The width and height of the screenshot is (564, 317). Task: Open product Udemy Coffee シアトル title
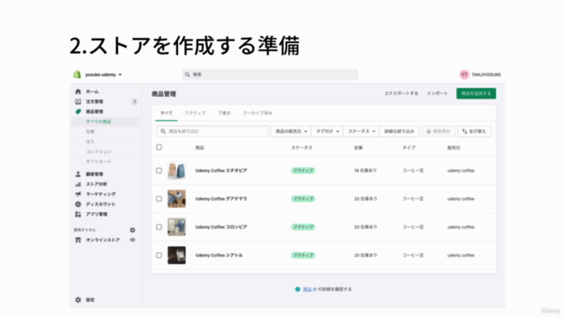[x=219, y=255]
